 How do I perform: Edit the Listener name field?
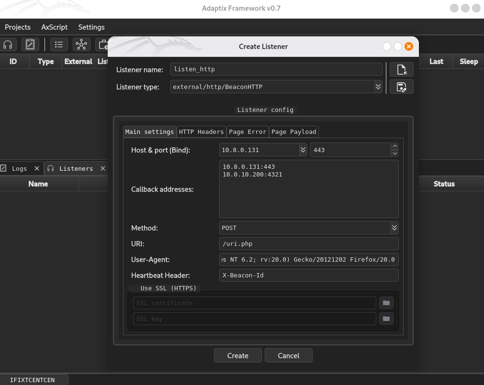[x=276, y=69]
